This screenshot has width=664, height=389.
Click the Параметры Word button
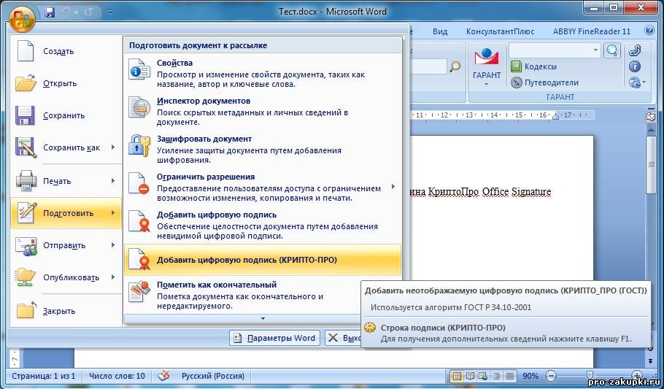pyautogui.click(x=274, y=338)
